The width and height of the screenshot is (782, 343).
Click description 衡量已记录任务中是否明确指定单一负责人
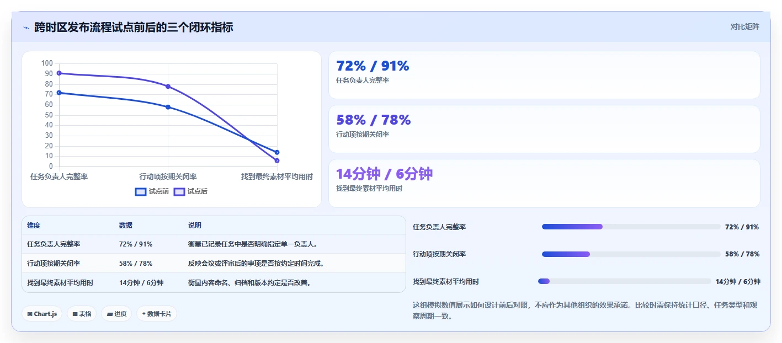253,244
